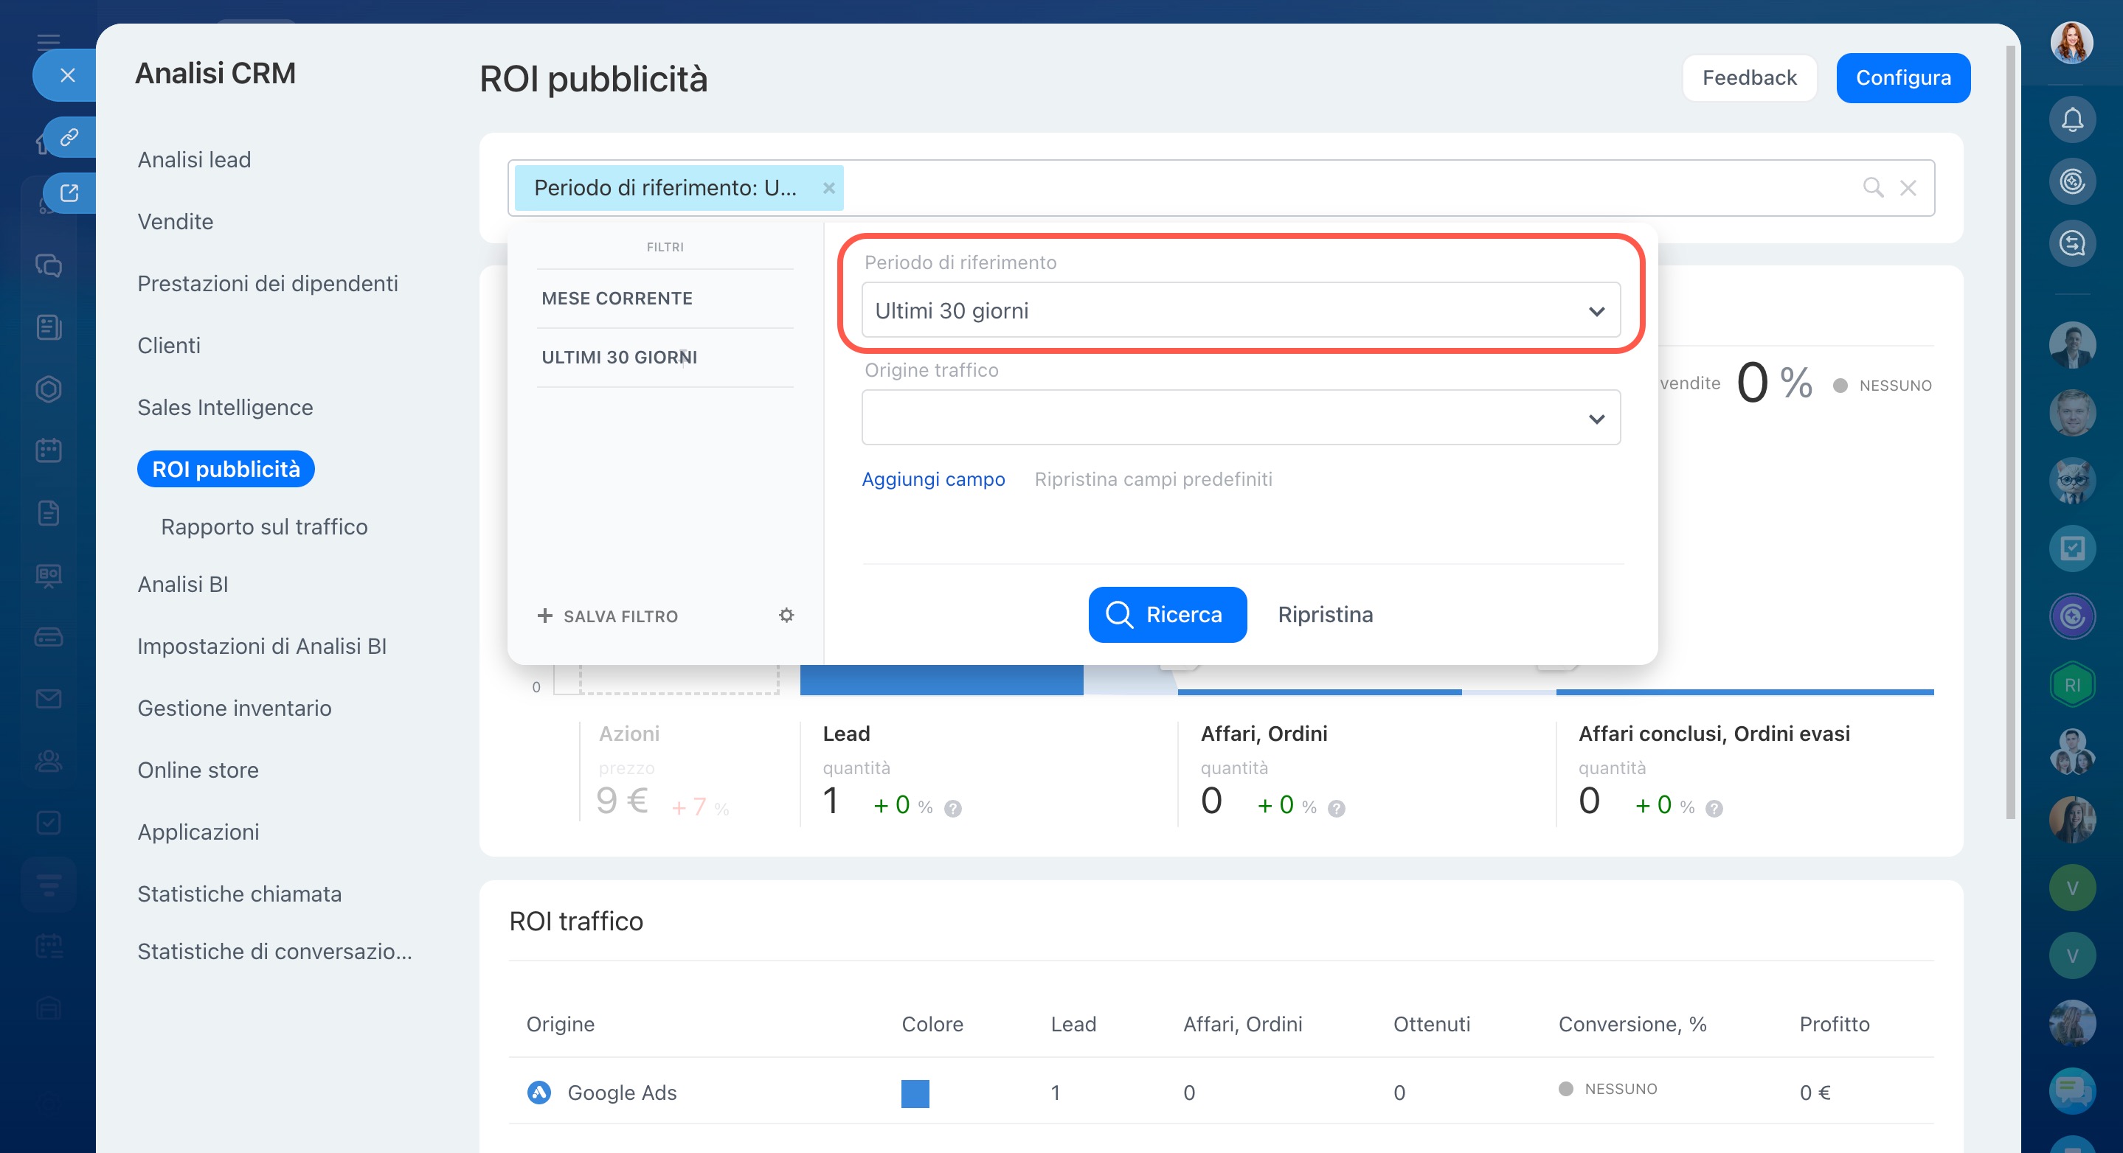The width and height of the screenshot is (2123, 1153).
Task: Open filter settings gear icon
Action: 786,616
